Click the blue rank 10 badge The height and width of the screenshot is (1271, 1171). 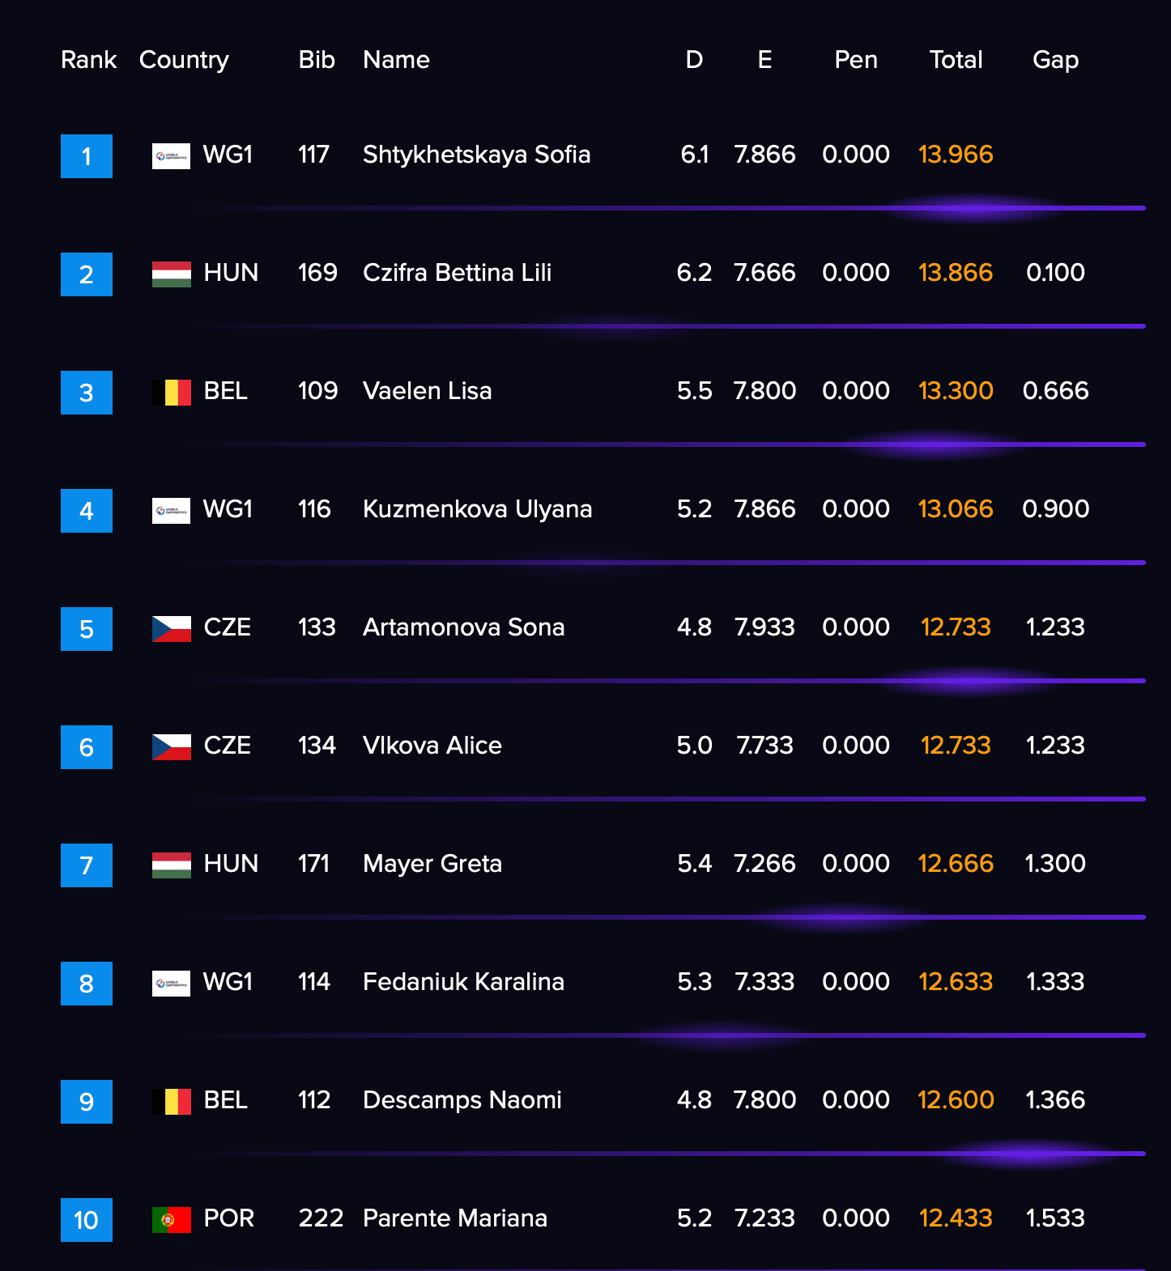coord(87,1220)
